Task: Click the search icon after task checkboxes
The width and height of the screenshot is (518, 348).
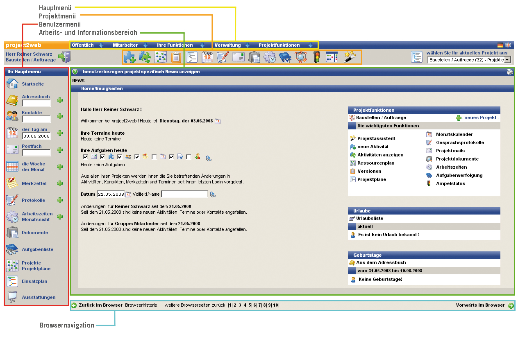Action: [x=209, y=158]
